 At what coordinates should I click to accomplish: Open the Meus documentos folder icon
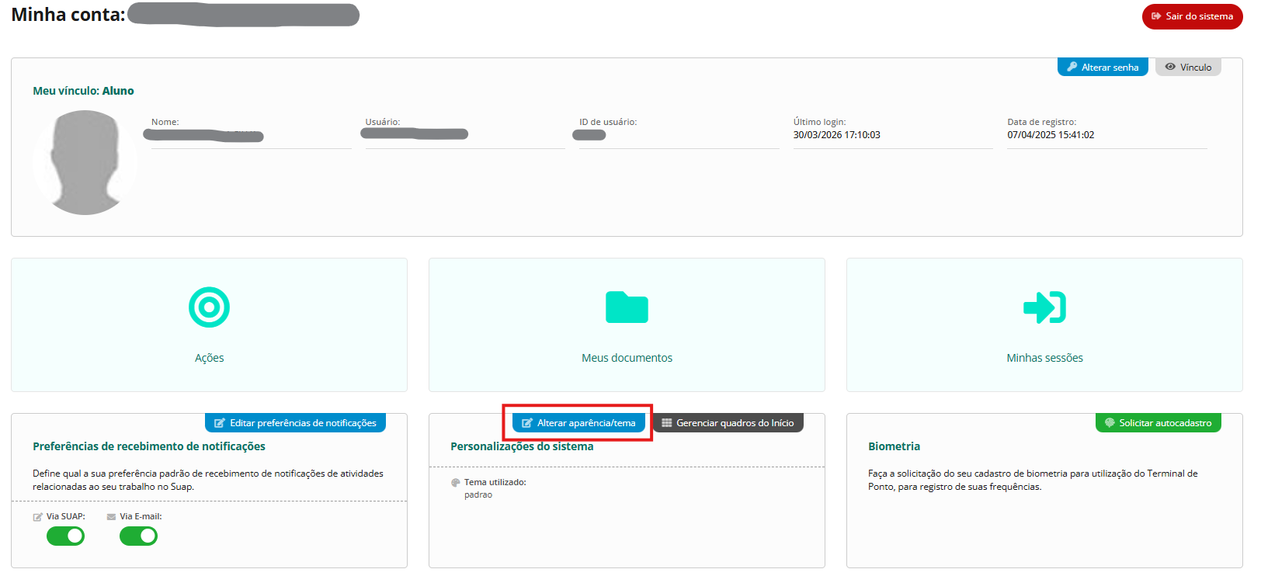point(627,307)
